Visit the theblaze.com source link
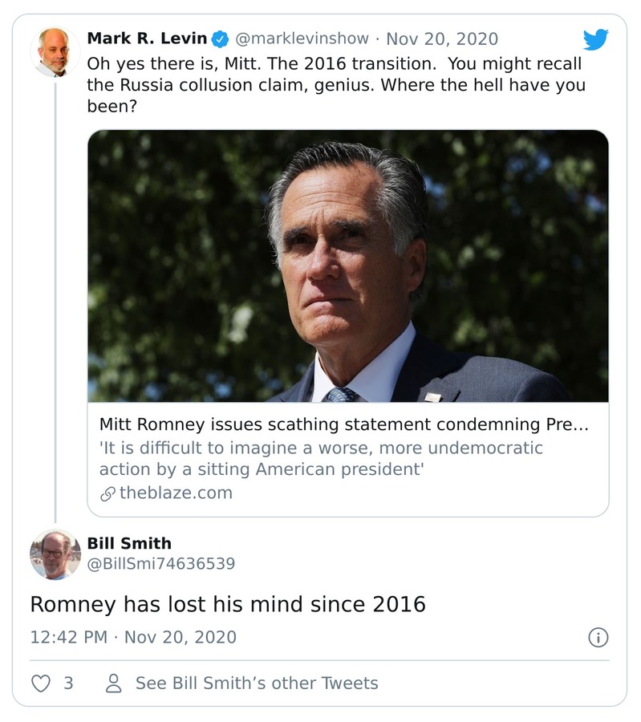641x722 pixels. pyautogui.click(x=176, y=493)
